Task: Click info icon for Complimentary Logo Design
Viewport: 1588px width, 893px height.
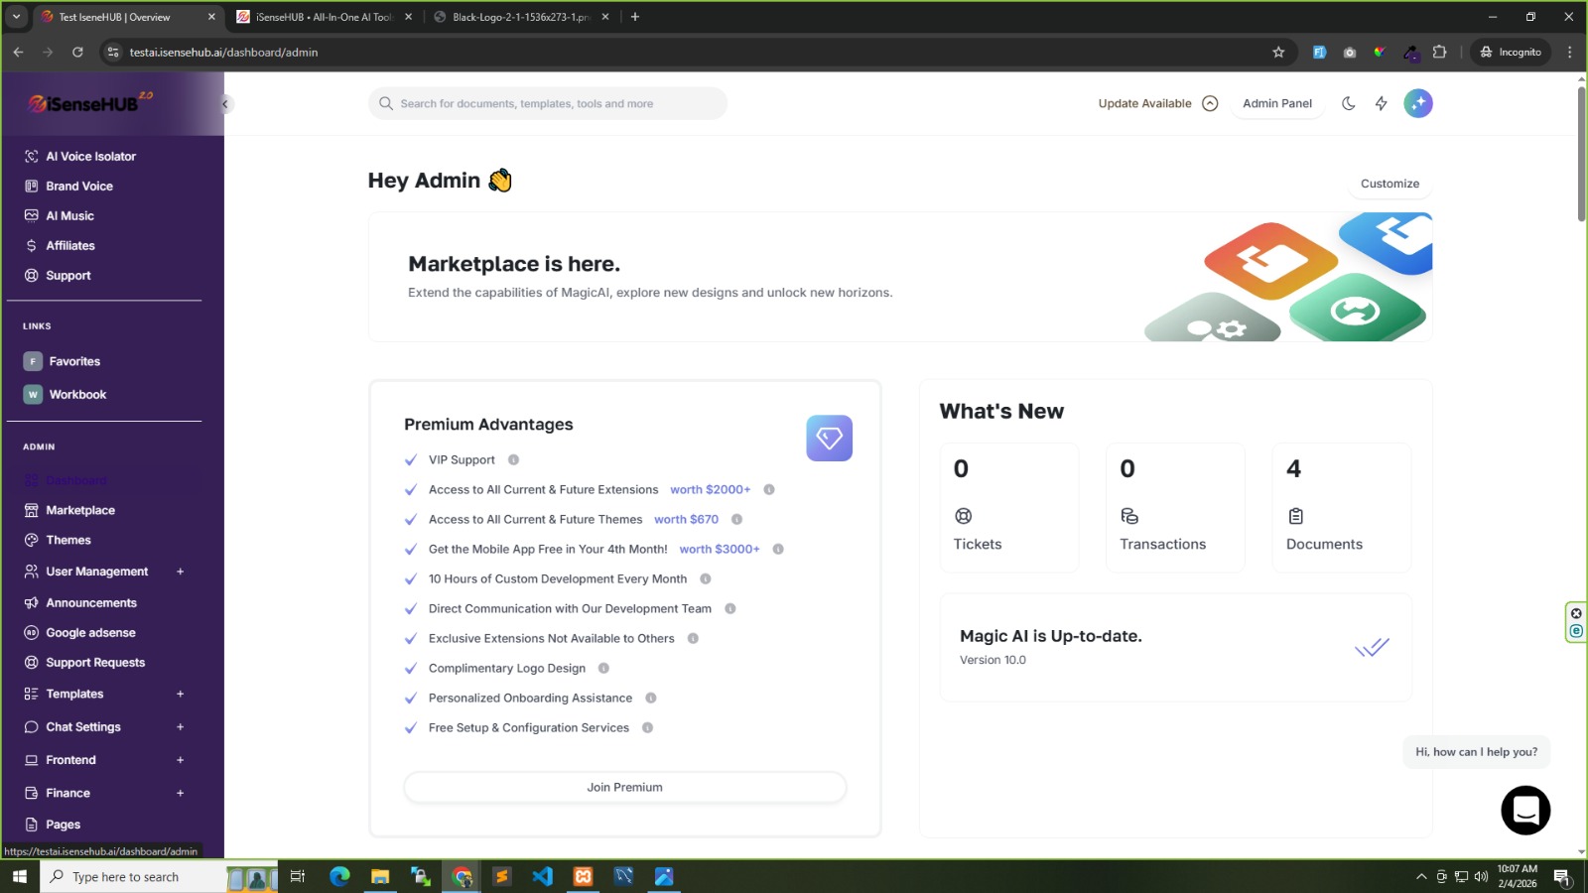Action: tap(603, 669)
